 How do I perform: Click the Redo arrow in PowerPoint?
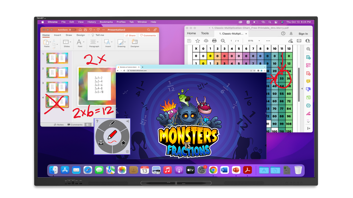point(98,30)
